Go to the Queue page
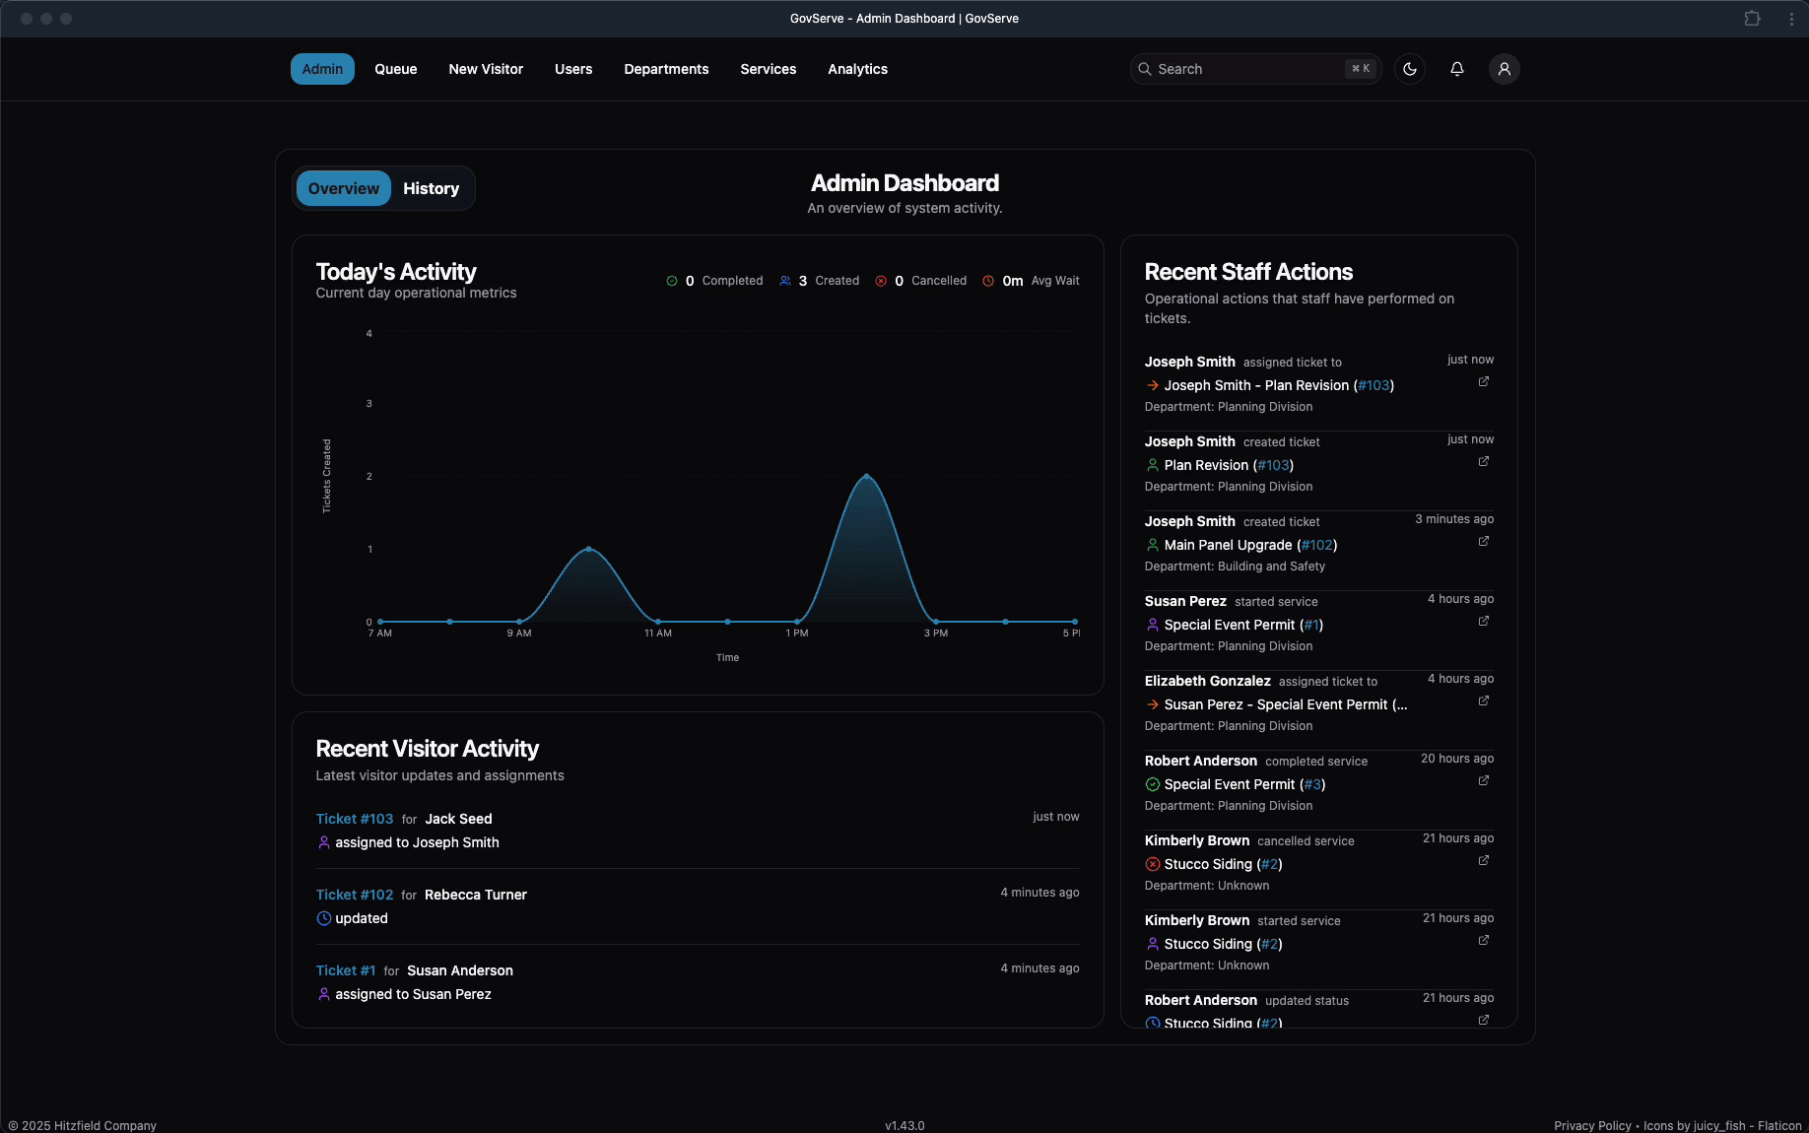This screenshot has height=1133, width=1809. click(395, 69)
